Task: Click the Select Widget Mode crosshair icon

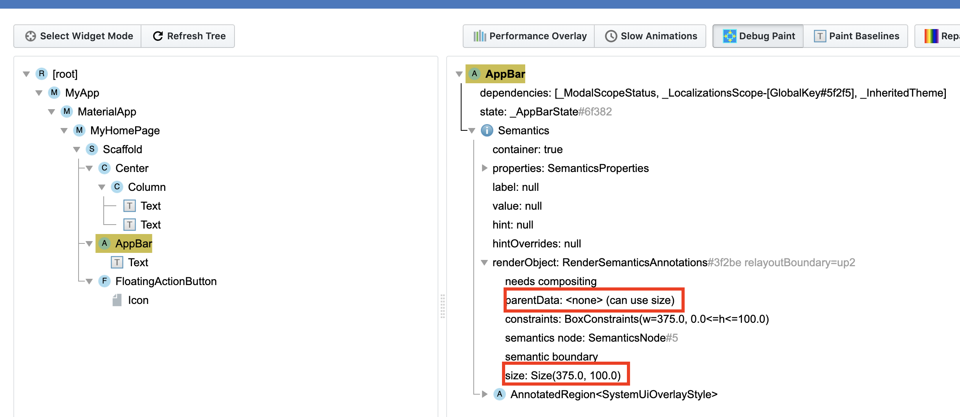Action: pos(30,36)
